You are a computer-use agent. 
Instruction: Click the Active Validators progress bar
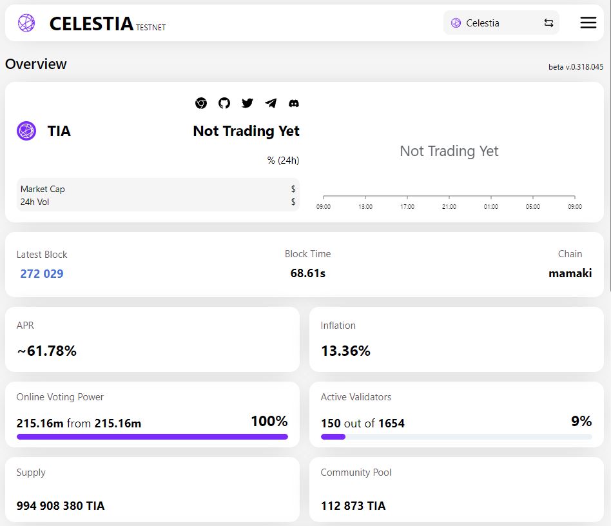[x=456, y=437]
